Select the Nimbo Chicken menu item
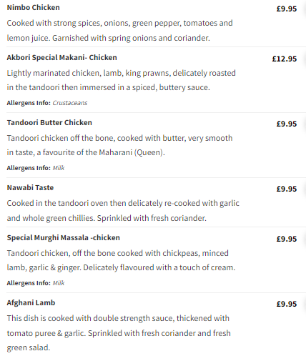The height and width of the screenshot is (356, 306). coord(33,8)
